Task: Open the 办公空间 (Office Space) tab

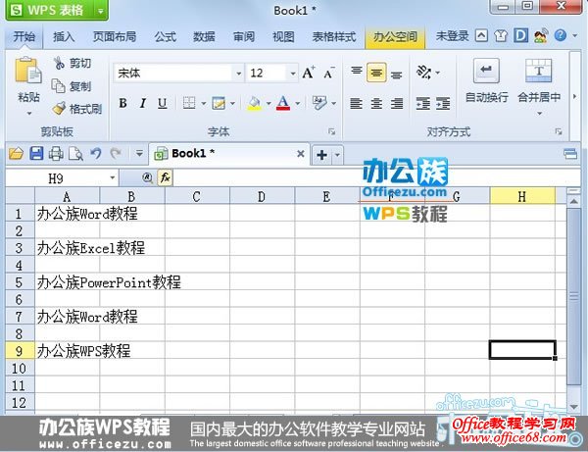Action: point(395,37)
